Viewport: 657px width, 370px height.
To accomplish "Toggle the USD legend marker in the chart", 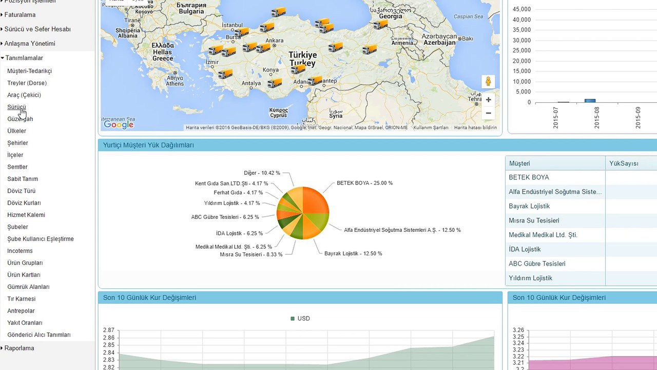I will (293, 319).
